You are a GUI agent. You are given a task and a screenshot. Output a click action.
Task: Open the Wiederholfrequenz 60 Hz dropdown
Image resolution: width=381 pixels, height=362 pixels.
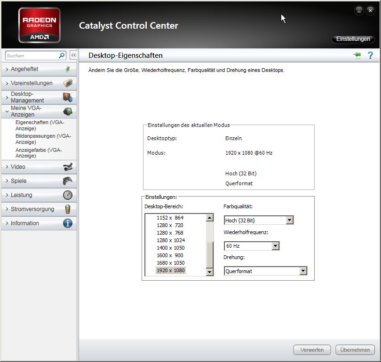(x=252, y=246)
